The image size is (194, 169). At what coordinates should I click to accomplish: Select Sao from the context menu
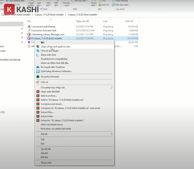(75, 144)
